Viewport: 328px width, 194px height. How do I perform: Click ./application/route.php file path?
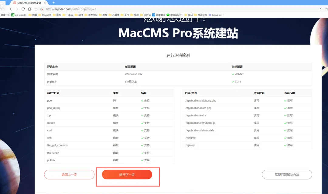[198, 108]
